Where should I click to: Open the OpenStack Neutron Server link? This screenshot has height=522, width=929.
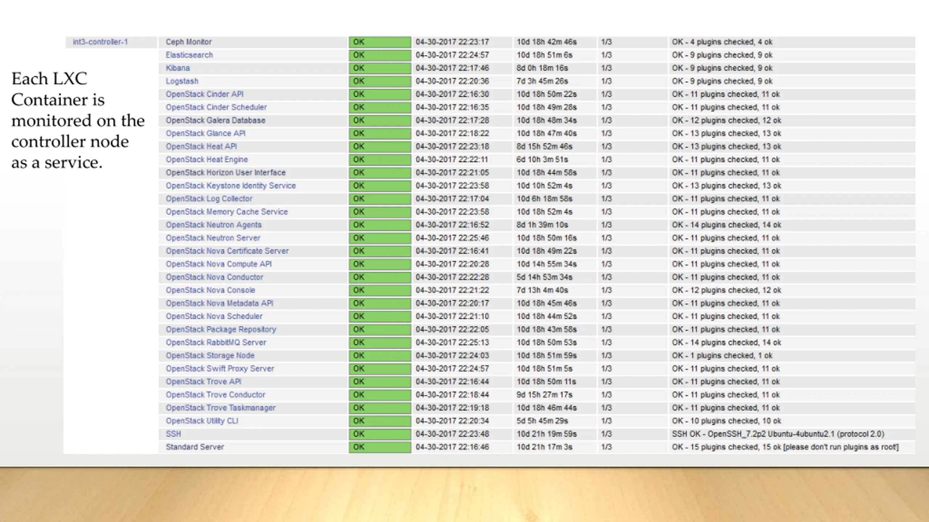(213, 238)
